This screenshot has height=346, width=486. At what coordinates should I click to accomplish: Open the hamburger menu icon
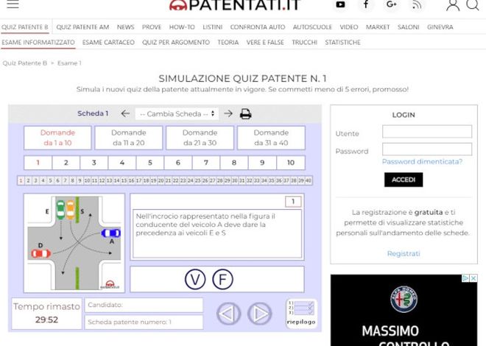click(x=13, y=4)
